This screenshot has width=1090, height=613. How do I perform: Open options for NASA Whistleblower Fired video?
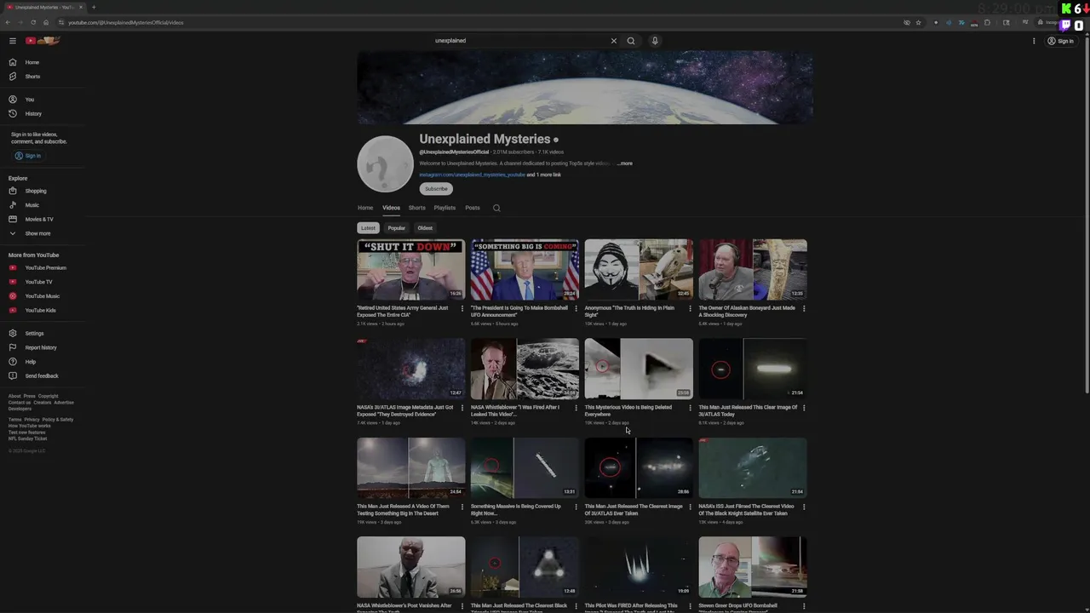[576, 408]
